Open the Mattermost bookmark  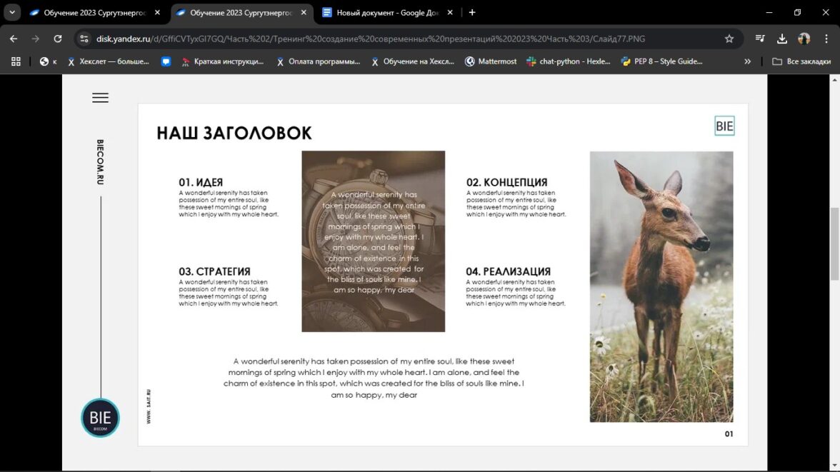[491, 61]
